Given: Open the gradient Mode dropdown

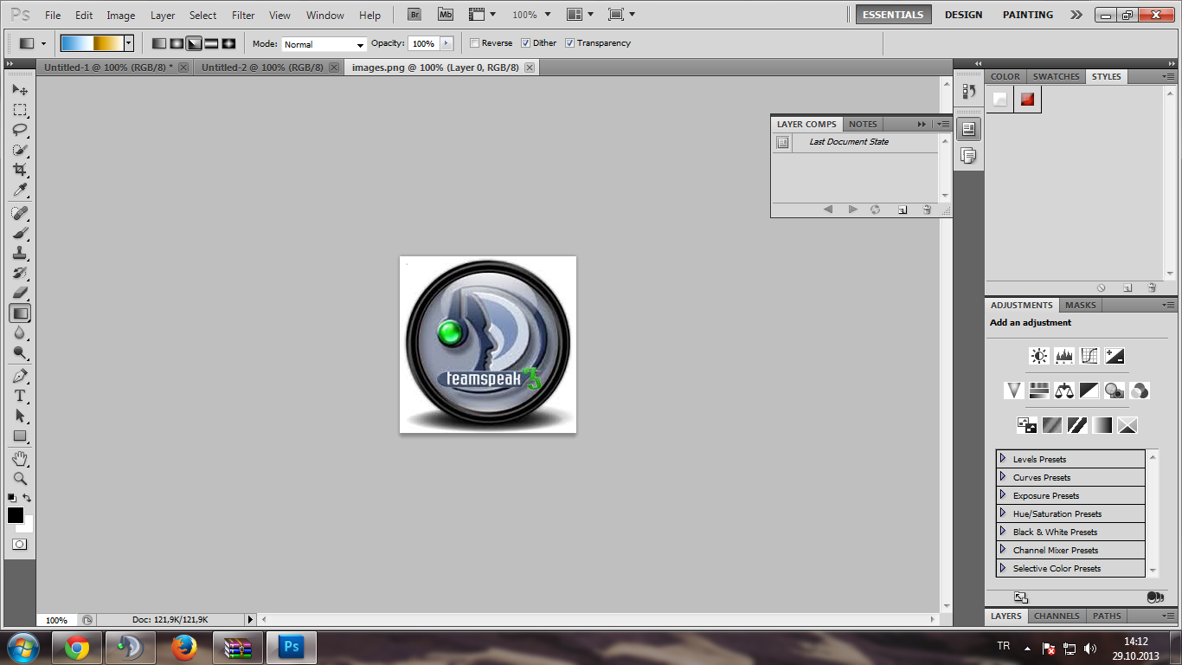Looking at the screenshot, I should pyautogui.click(x=324, y=44).
